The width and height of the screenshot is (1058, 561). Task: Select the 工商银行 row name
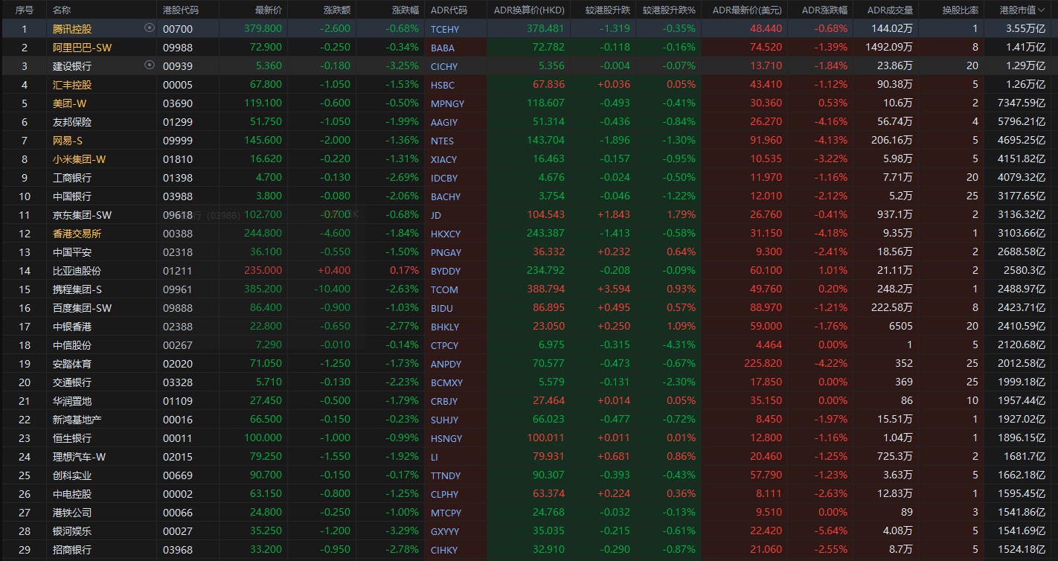[72, 177]
